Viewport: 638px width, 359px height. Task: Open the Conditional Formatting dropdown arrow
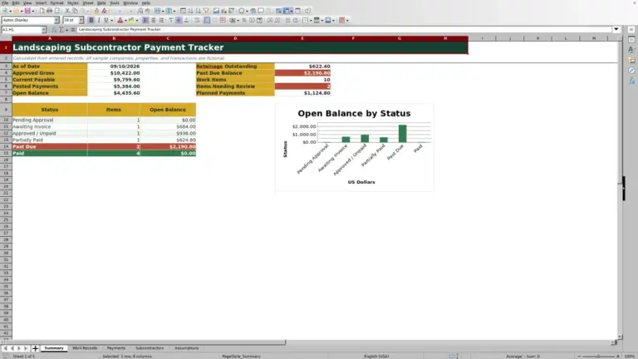pyautogui.click(x=347, y=20)
